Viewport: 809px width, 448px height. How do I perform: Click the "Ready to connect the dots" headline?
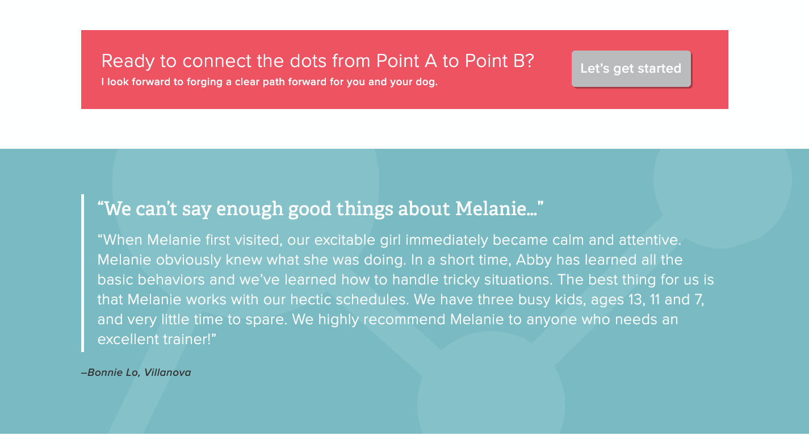pos(318,61)
